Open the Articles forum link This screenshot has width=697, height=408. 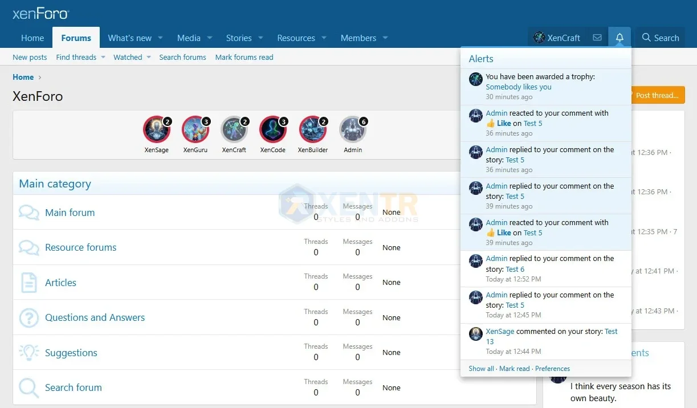[60, 283]
